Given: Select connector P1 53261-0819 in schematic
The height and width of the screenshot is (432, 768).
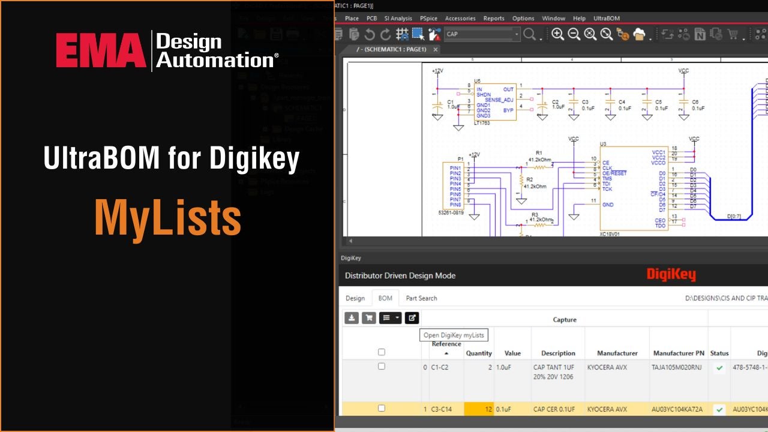Looking at the screenshot, I should click(x=452, y=186).
